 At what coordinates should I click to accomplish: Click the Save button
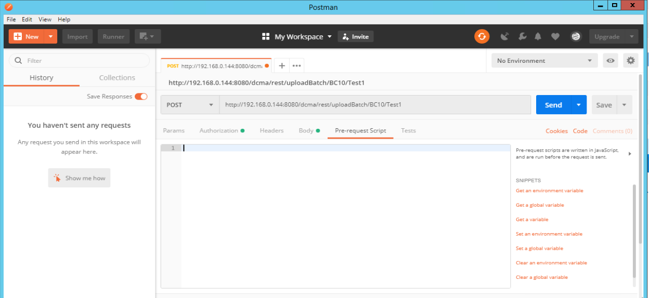pyautogui.click(x=604, y=105)
